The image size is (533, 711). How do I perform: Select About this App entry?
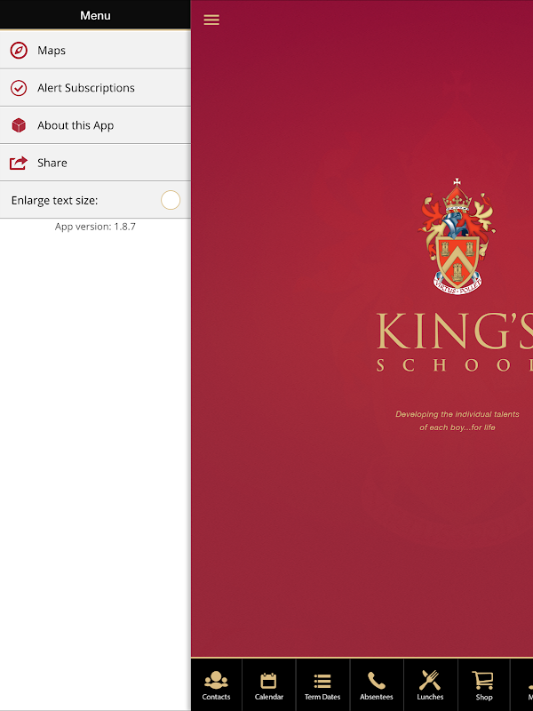(95, 125)
